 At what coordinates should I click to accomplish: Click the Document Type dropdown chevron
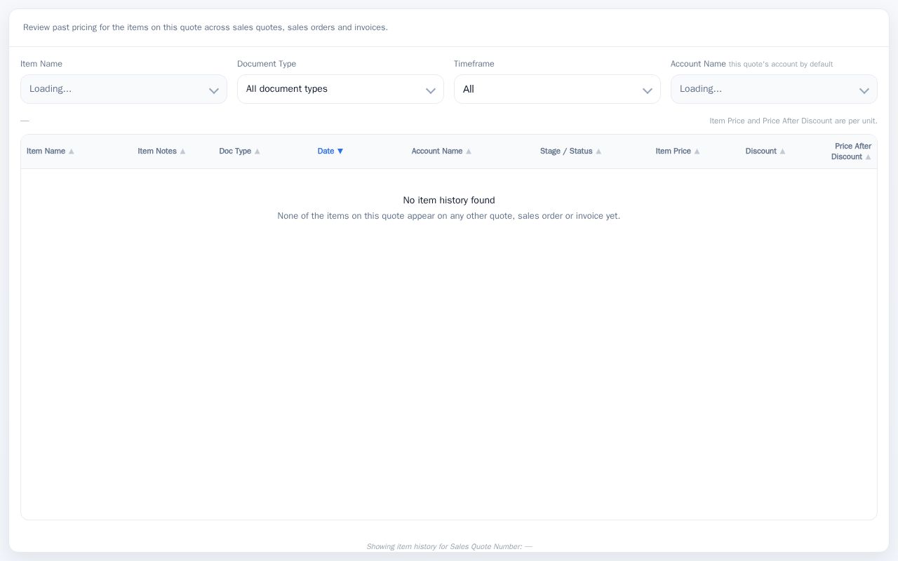tap(431, 90)
